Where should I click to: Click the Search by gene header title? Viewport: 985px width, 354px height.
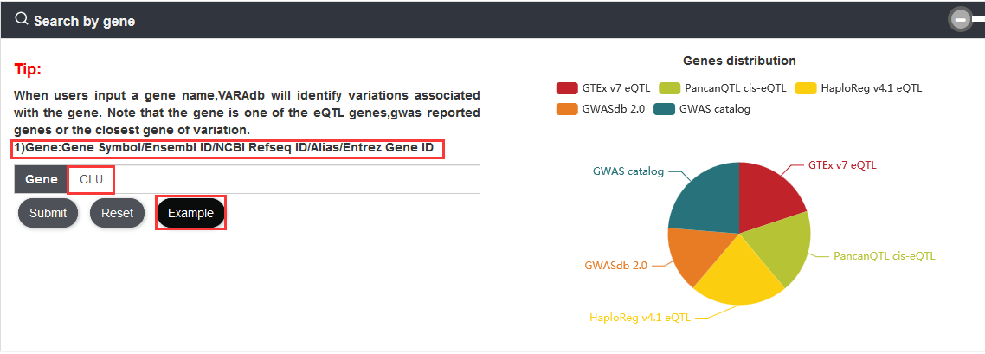point(84,21)
